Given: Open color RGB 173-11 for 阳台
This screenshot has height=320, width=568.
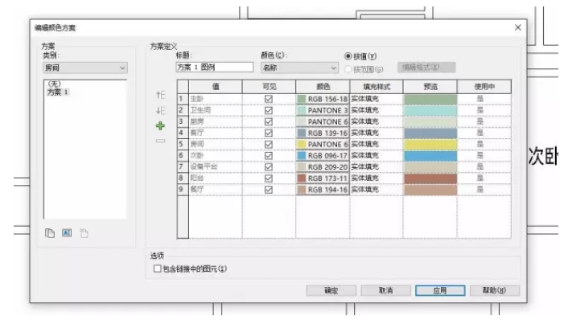Looking at the screenshot, I should pos(323,178).
